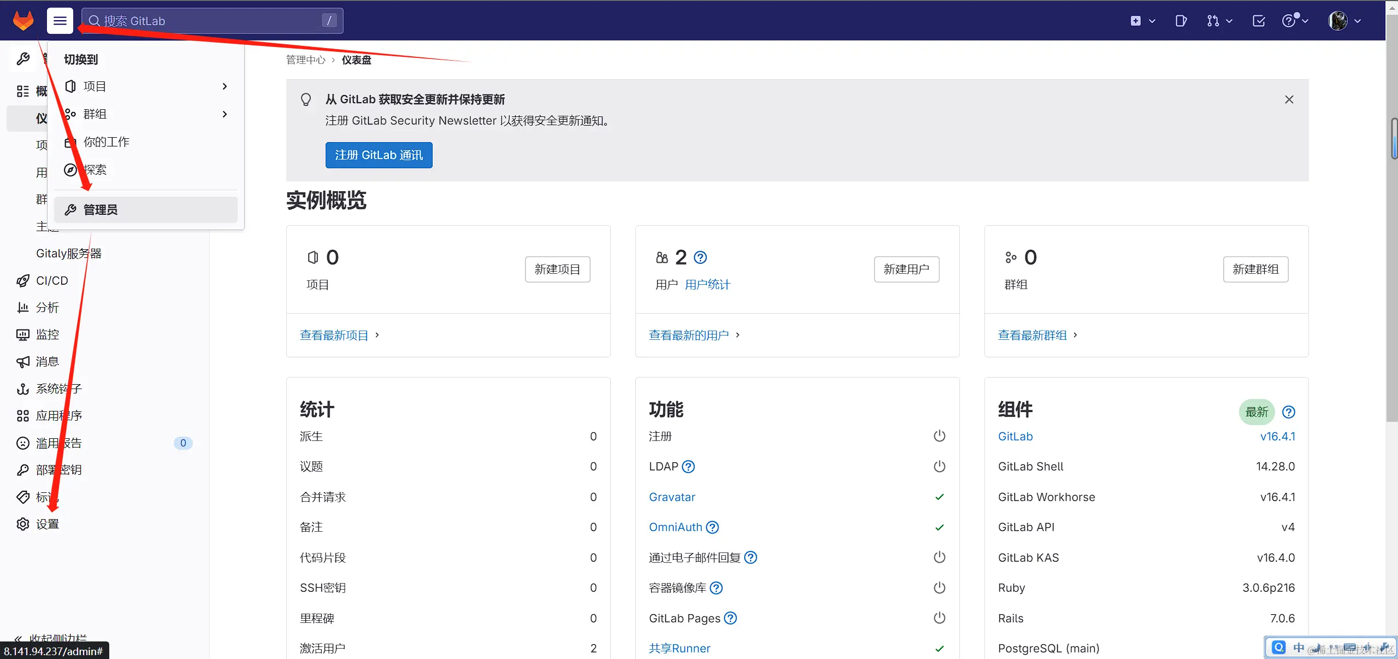Click the 注册 GitLab 通讯 button
Viewport: 1398px width, 659px height.
click(x=379, y=155)
